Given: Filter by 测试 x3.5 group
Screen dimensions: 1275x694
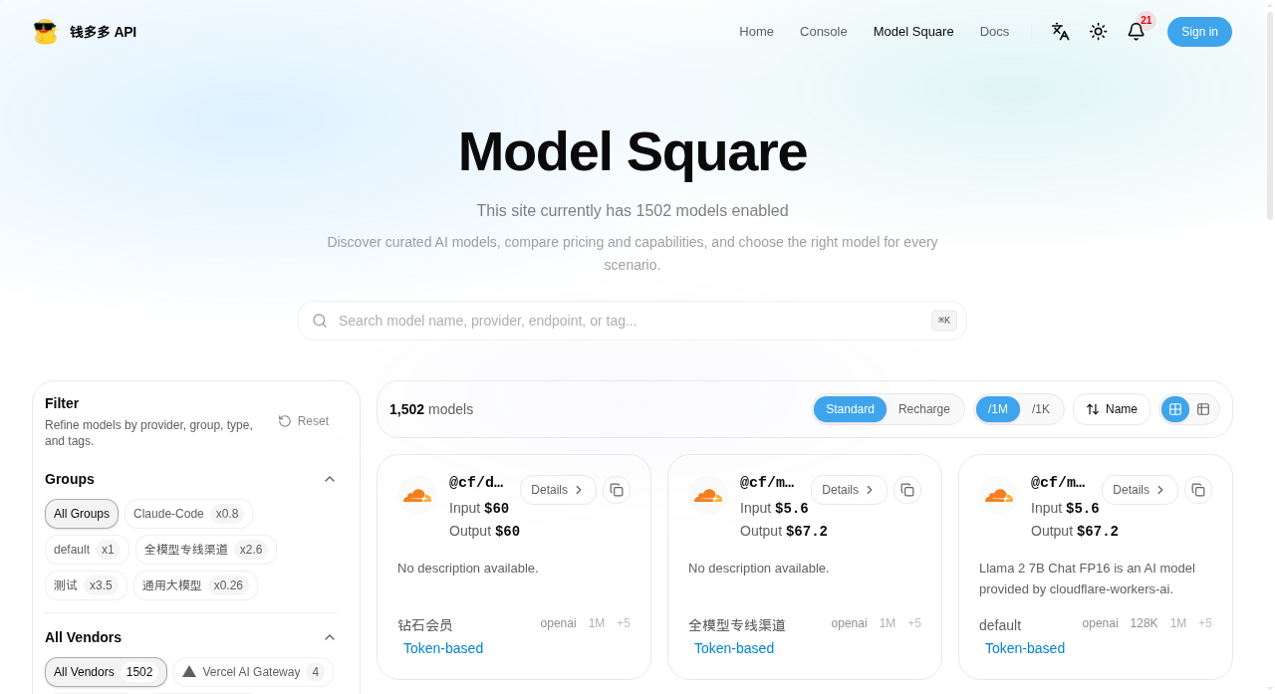Looking at the screenshot, I should coord(86,585).
